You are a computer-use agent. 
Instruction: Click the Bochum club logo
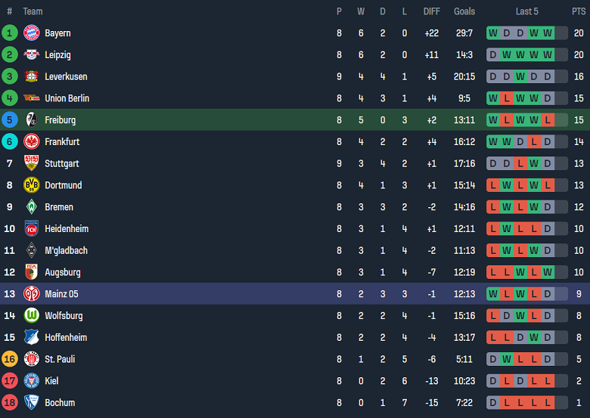[31, 403]
